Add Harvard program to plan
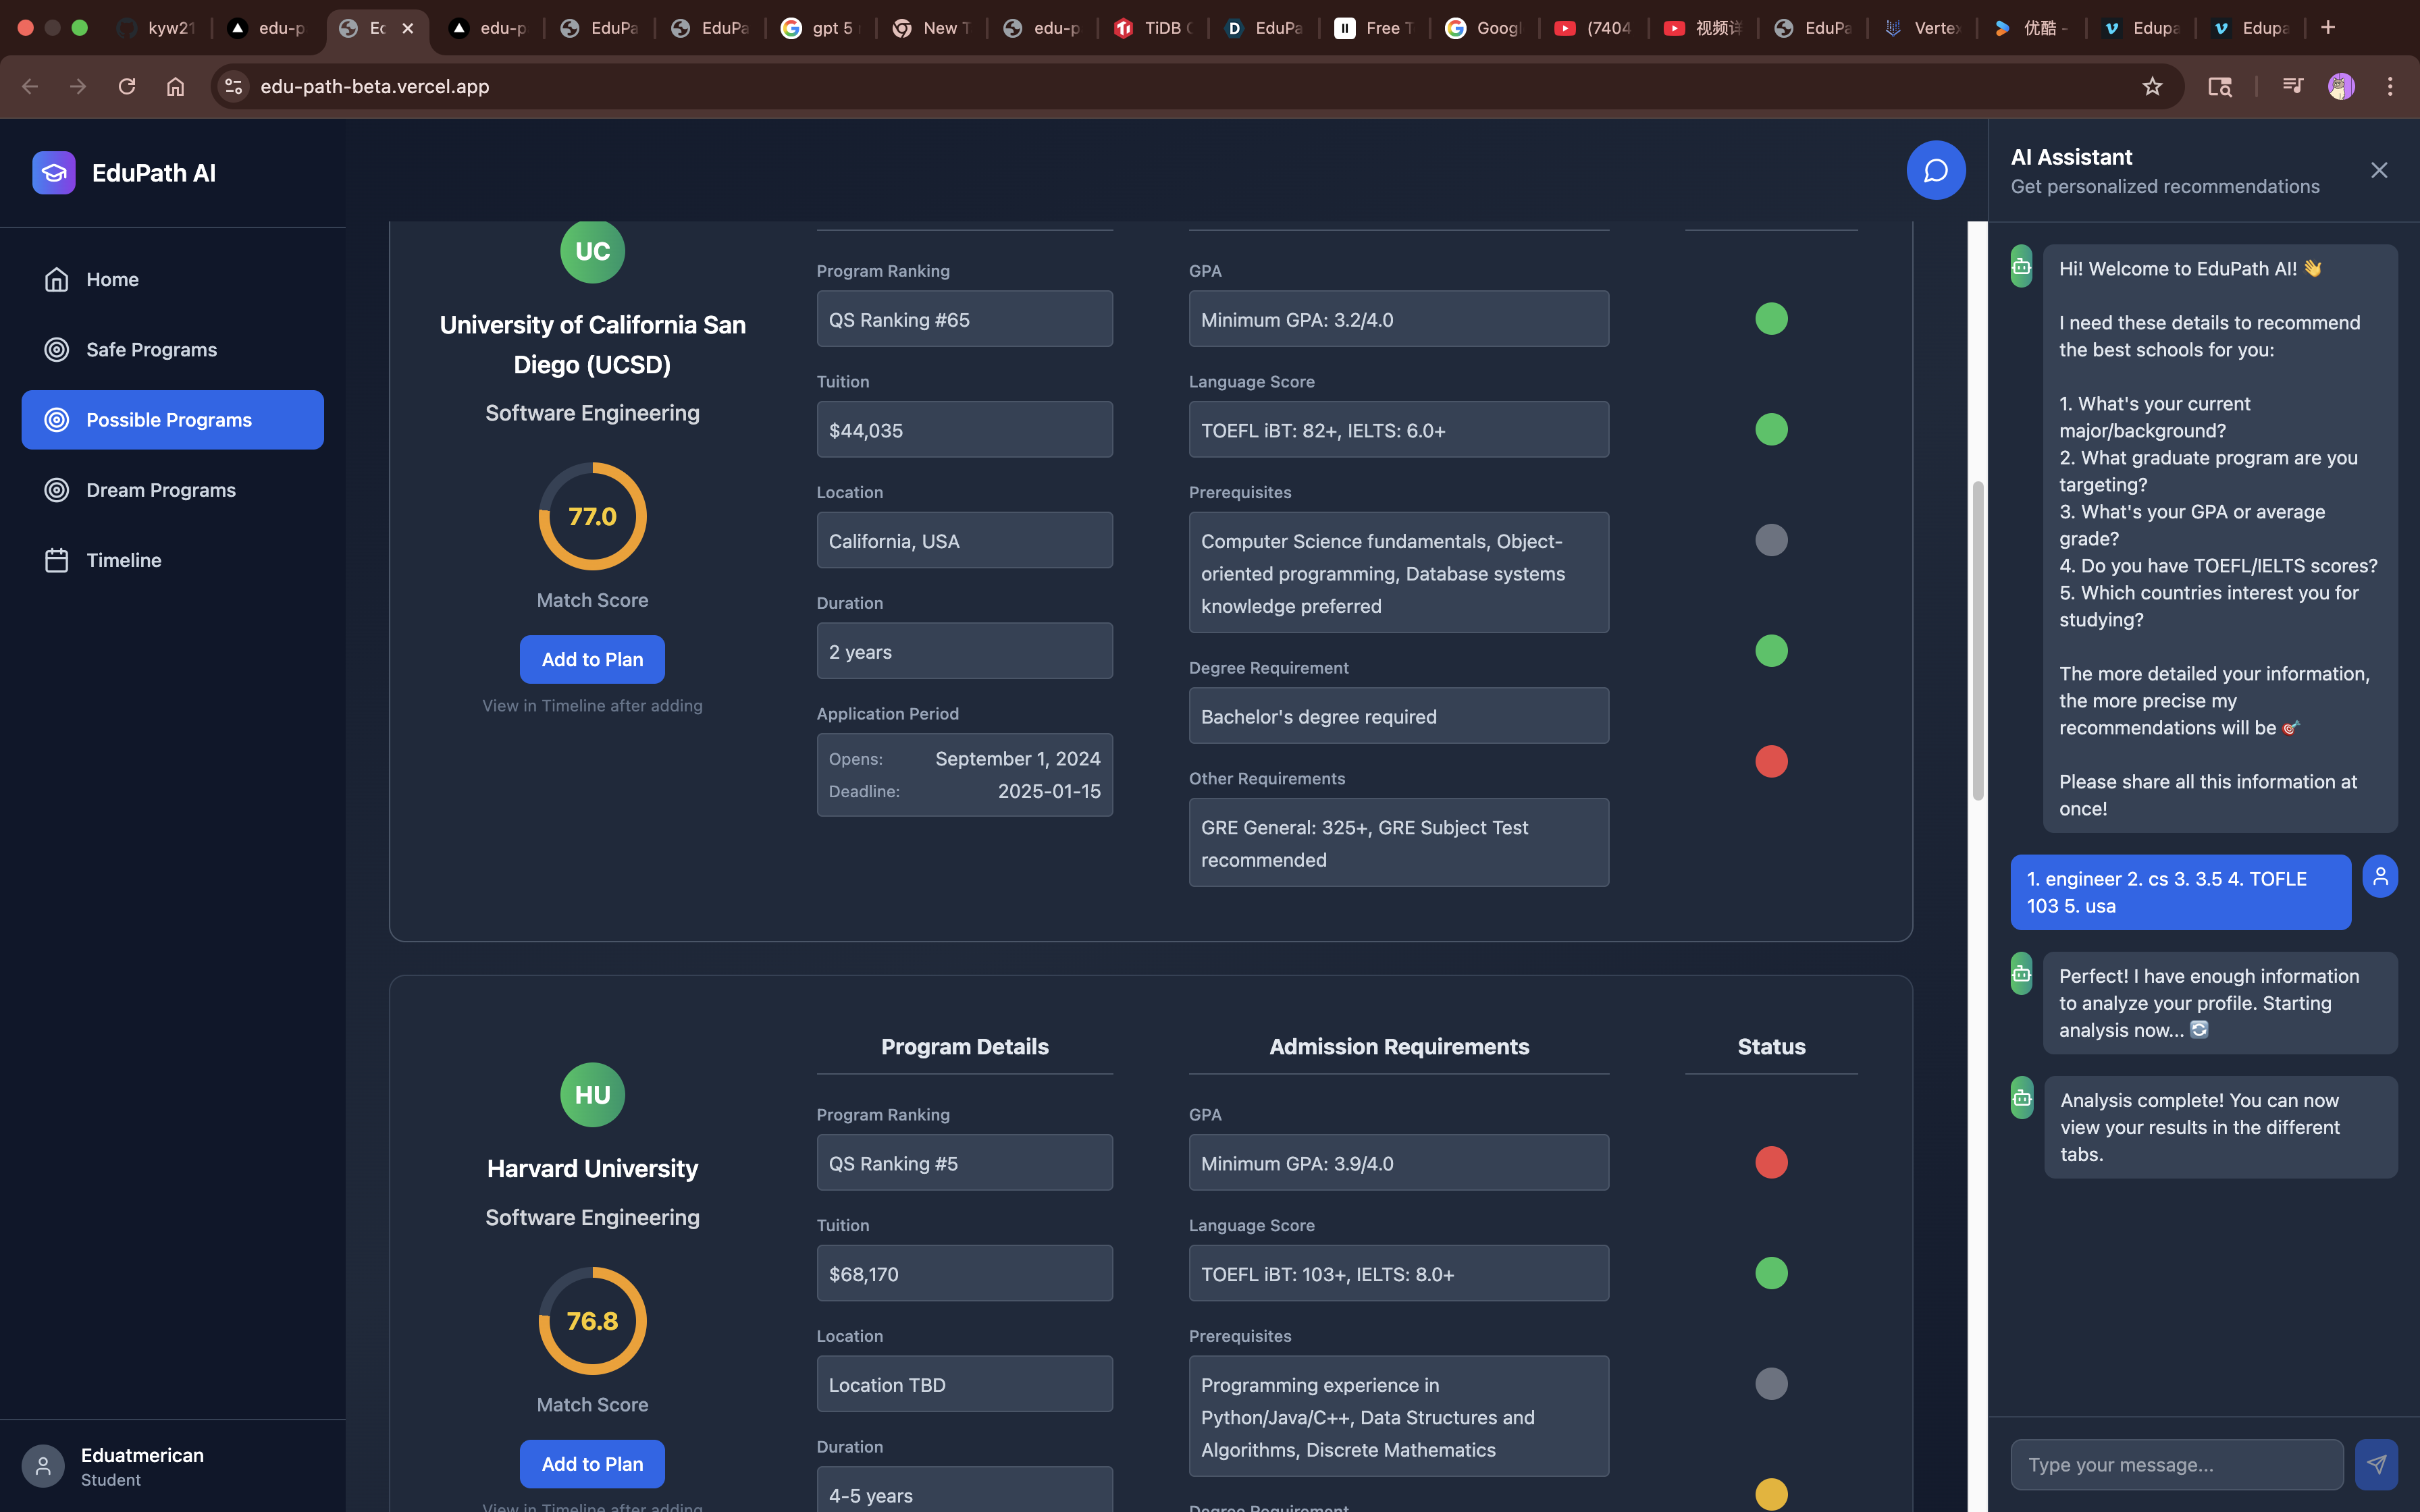 (592, 1463)
